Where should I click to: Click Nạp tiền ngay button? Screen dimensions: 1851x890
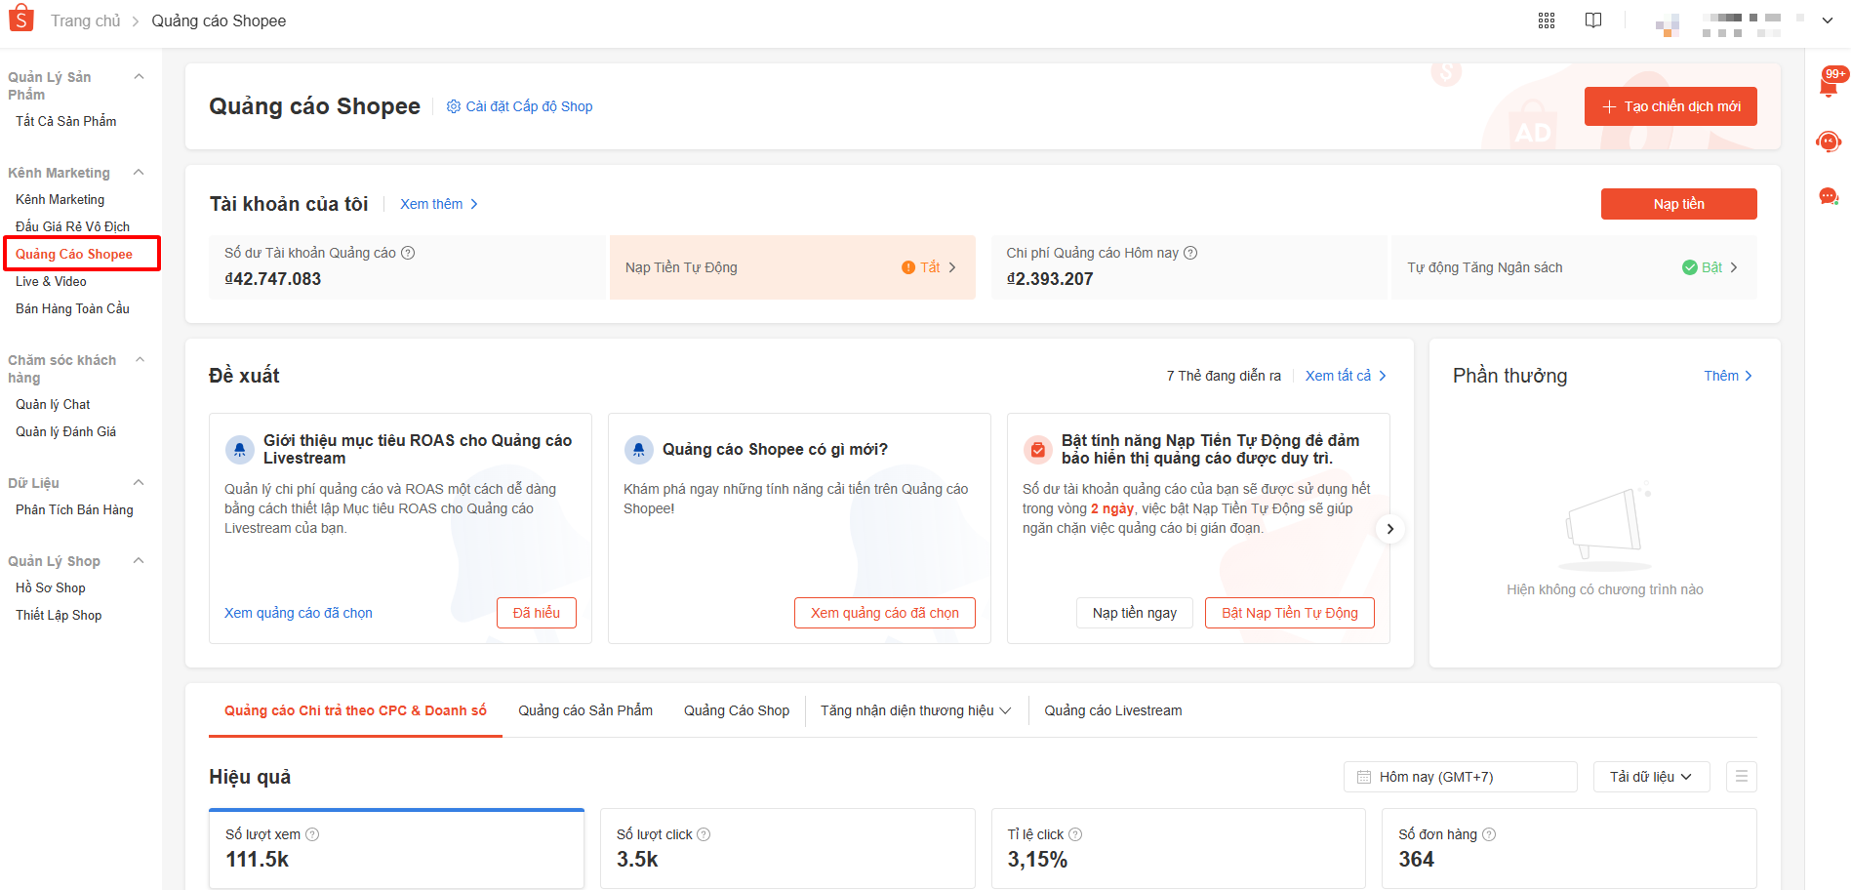tap(1135, 613)
